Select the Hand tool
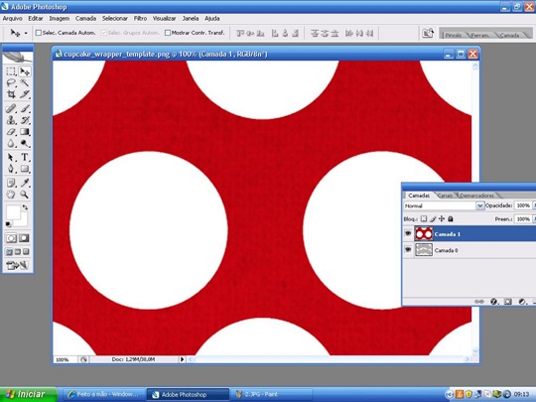 pyautogui.click(x=11, y=195)
